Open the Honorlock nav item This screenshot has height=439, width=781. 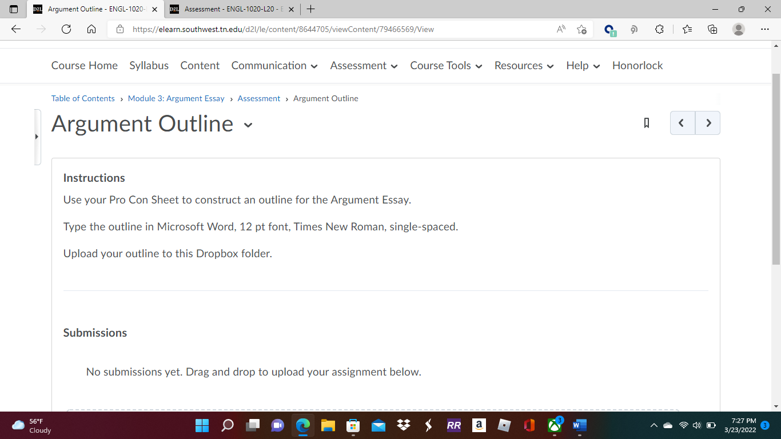point(637,66)
